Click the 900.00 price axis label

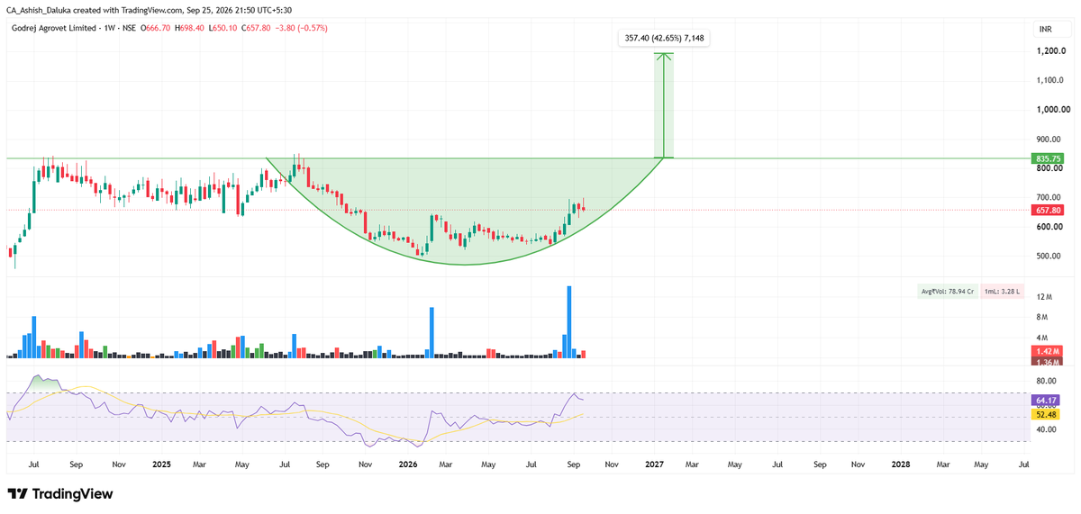1049,140
